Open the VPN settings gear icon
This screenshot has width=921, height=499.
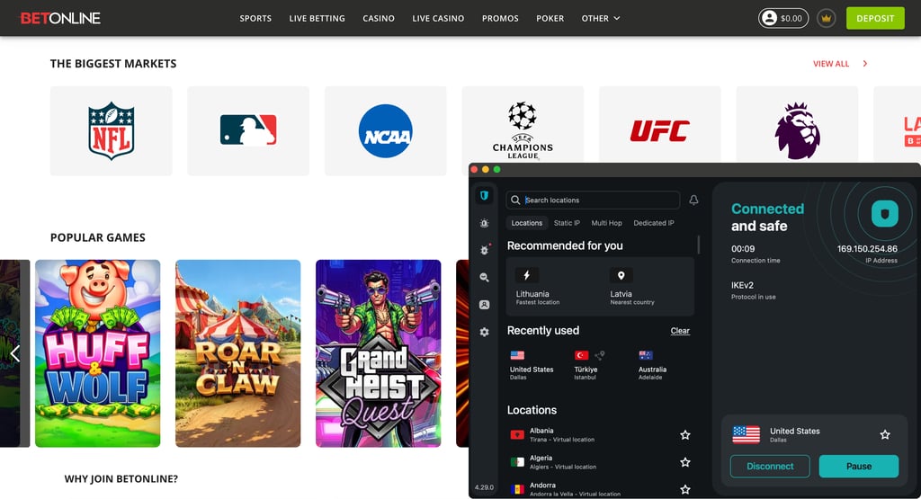[484, 332]
